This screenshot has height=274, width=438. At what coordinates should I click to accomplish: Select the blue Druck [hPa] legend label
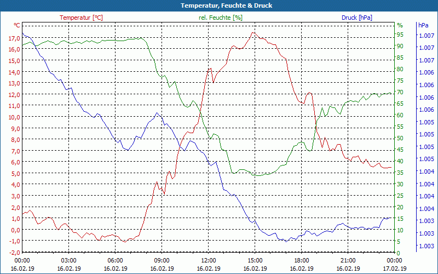(357, 18)
